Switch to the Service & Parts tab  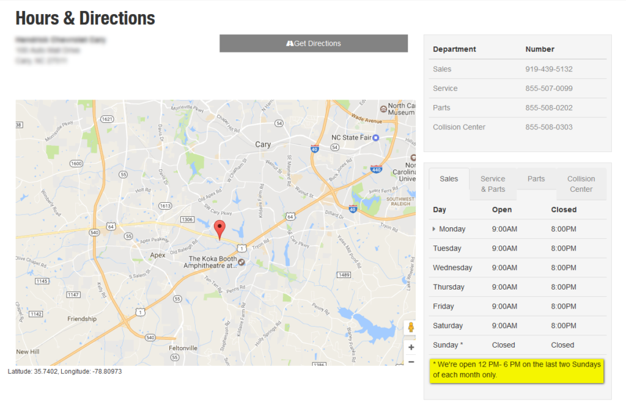click(x=493, y=184)
